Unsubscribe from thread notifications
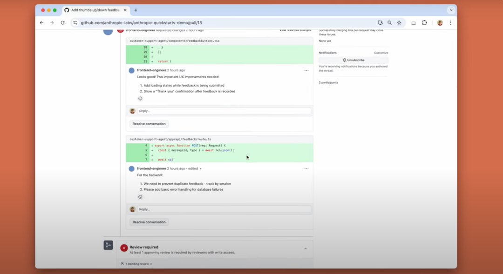Viewport: 503px width, 274px height. tap(353, 60)
